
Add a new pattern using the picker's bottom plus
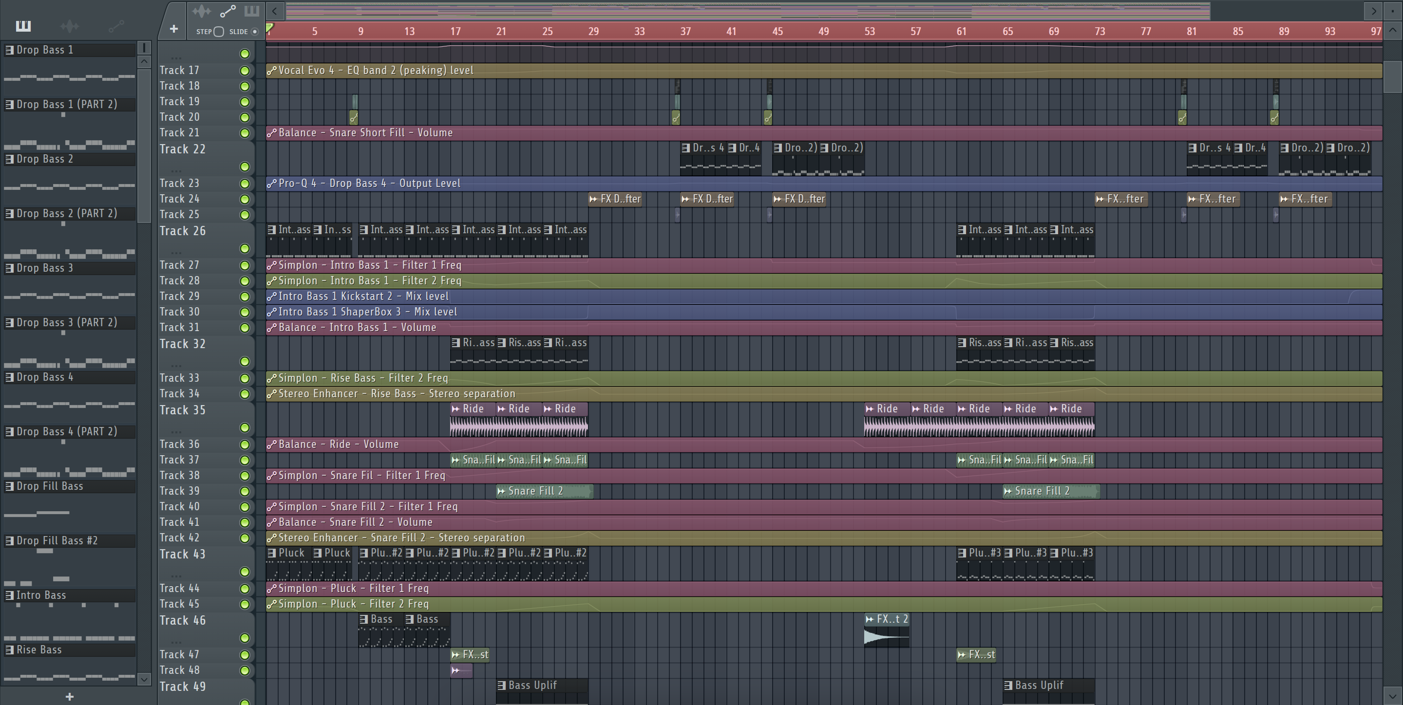tap(69, 696)
